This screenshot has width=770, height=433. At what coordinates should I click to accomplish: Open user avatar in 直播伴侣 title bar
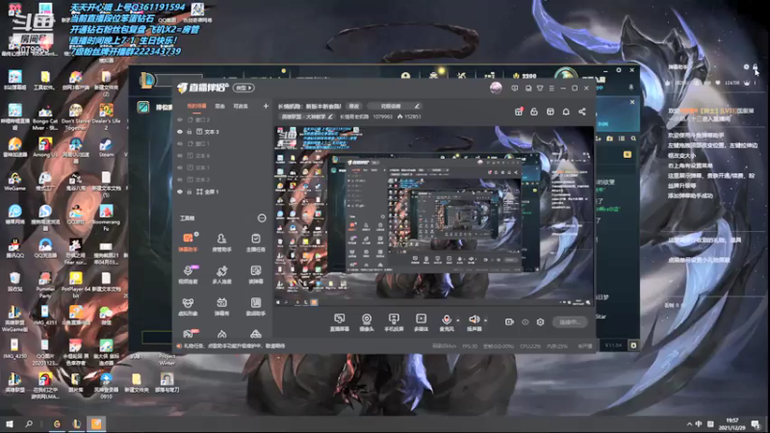point(496,88)
